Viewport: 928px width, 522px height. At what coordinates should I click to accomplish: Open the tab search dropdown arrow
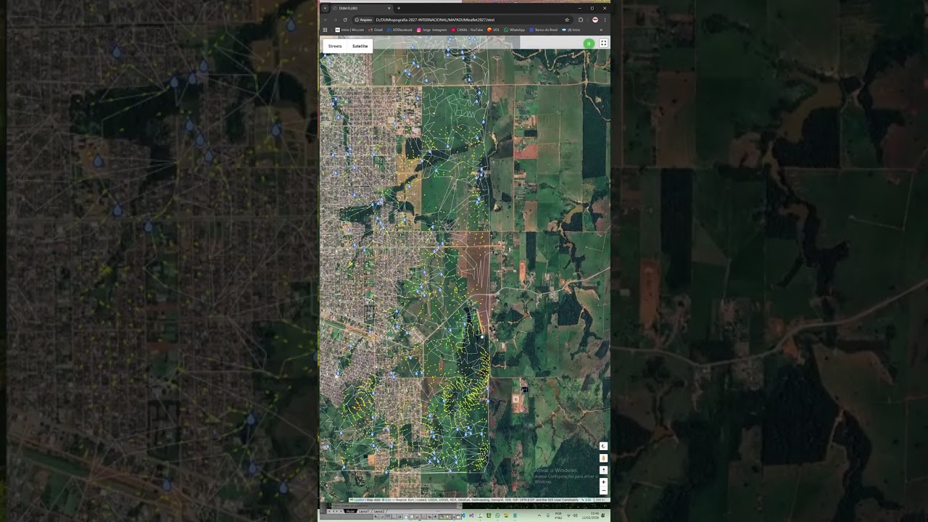pos(325,8)
